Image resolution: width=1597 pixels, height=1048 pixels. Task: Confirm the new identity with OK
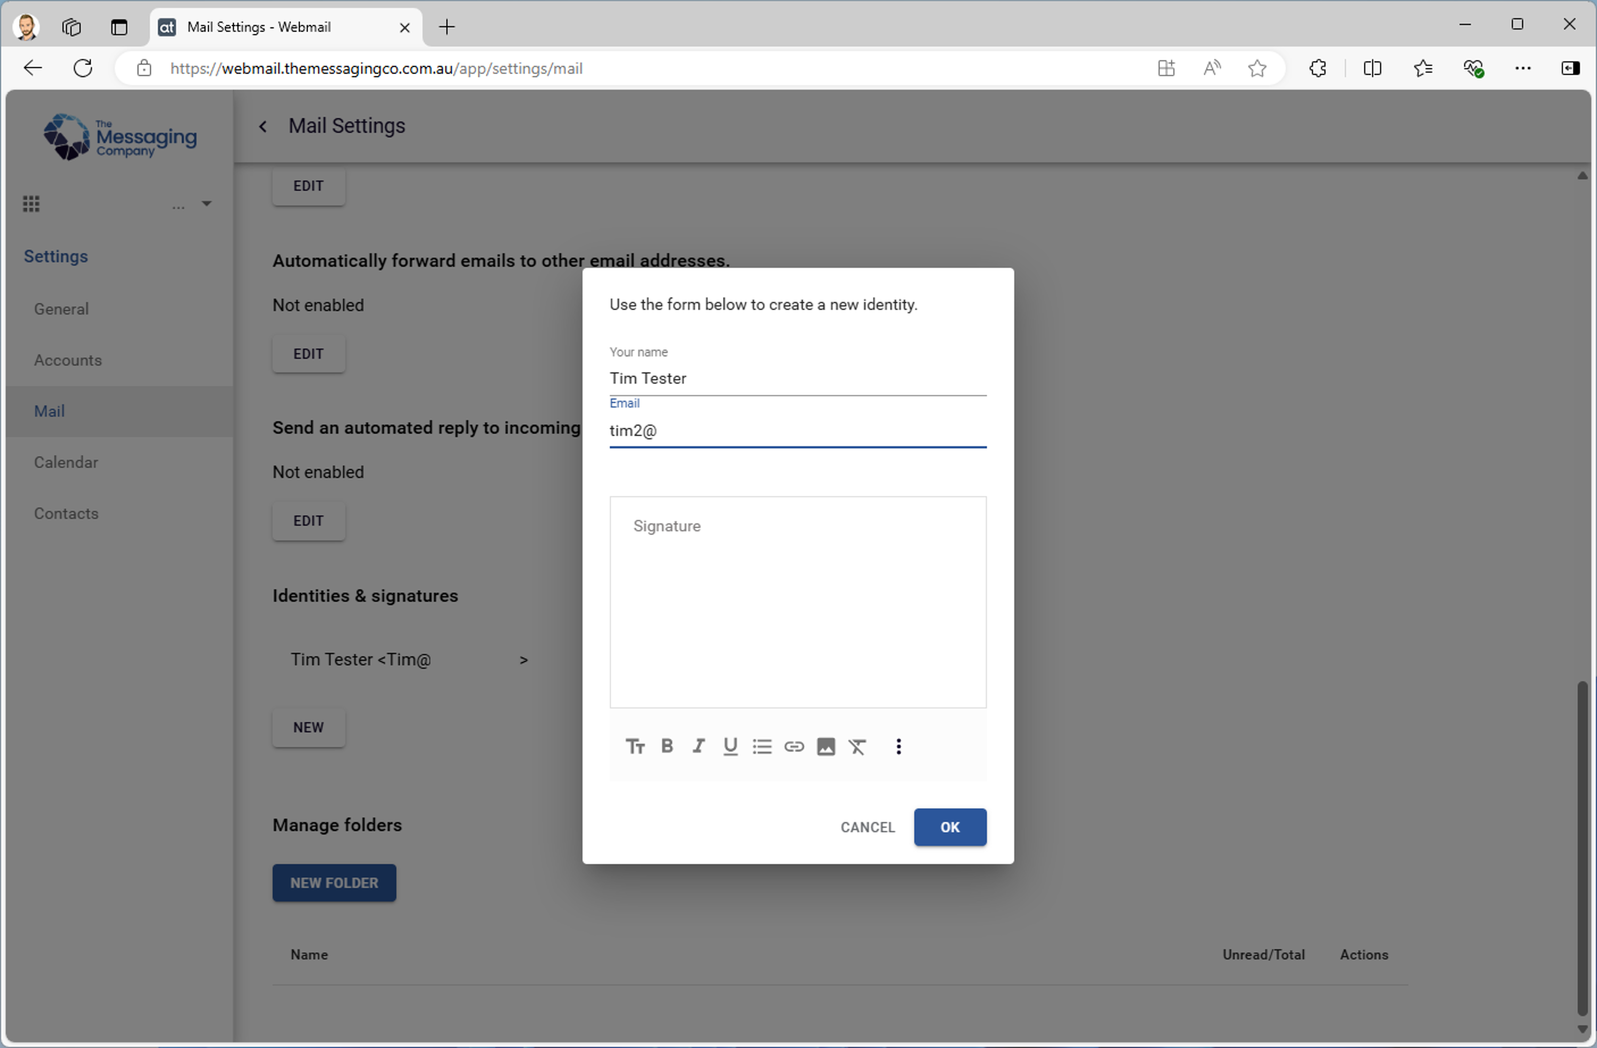950,827
